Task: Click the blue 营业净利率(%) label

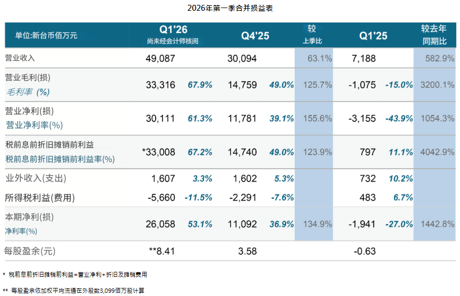Action: click(34, 125)
